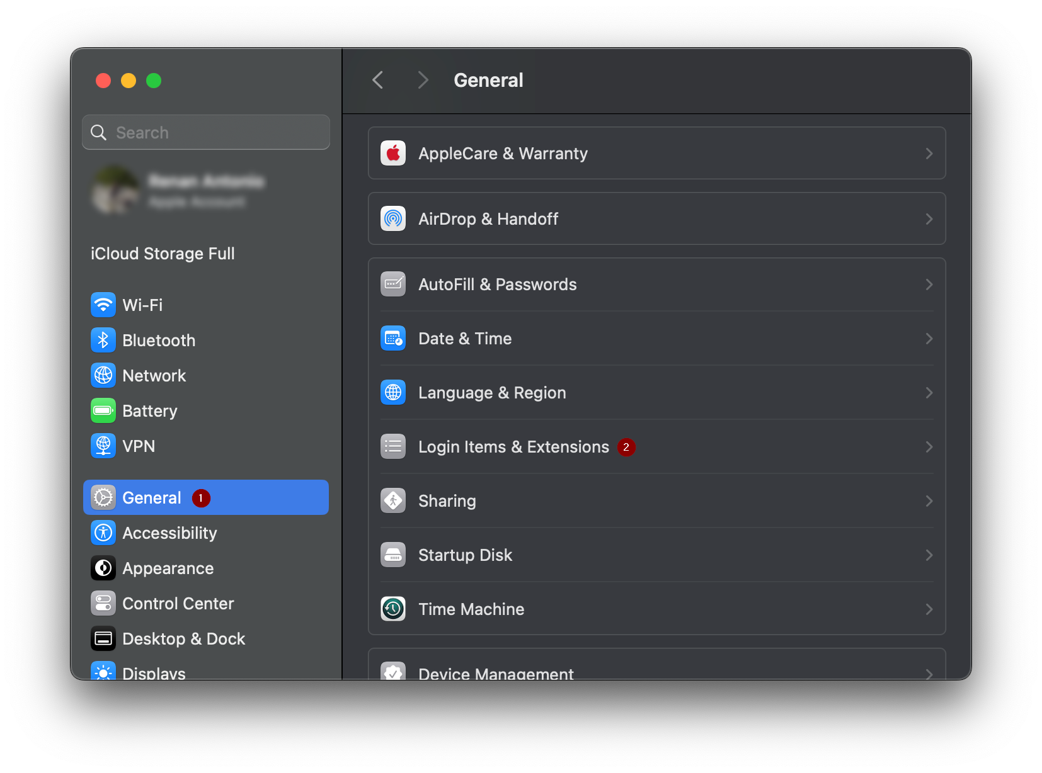Click the AirDrop & Handoff label
The height and width of the screenshot is (773, 1042).
pos(488,219)
